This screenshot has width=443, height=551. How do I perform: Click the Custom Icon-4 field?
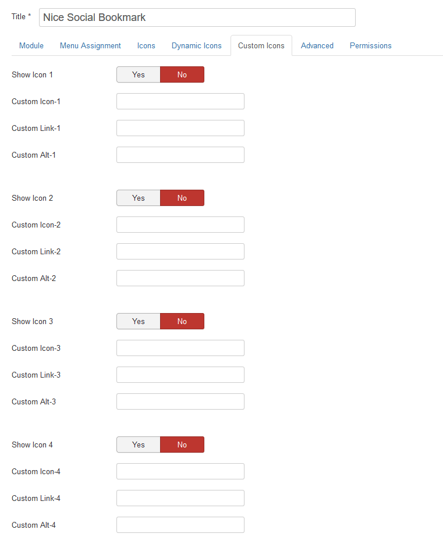click(180, 471)
